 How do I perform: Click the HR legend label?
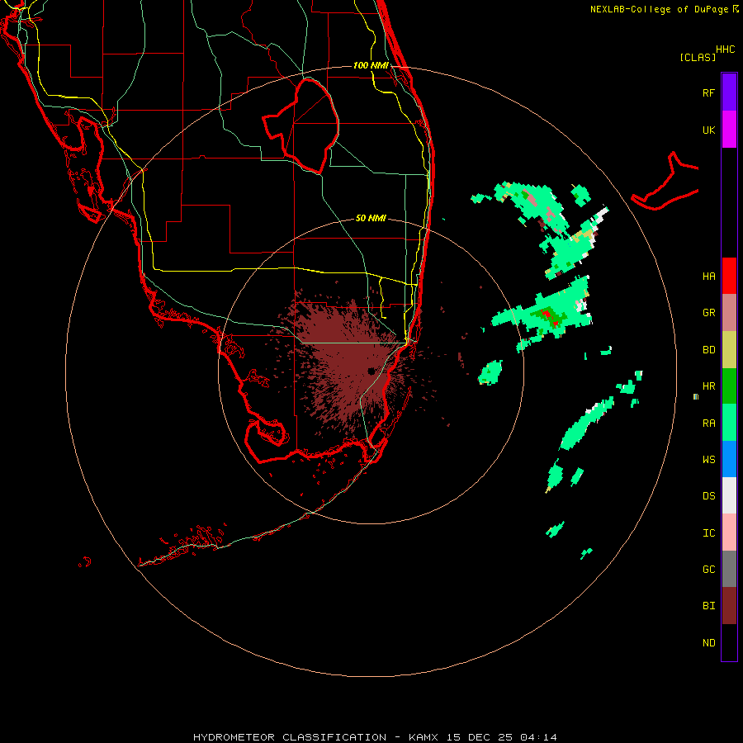pos(708,386)
